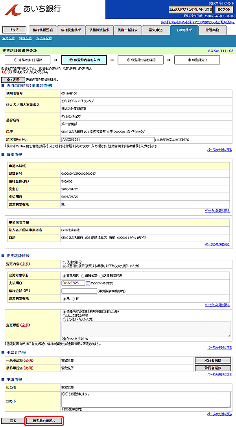Click the 債権金額 value 500,000

coord(67,181)
